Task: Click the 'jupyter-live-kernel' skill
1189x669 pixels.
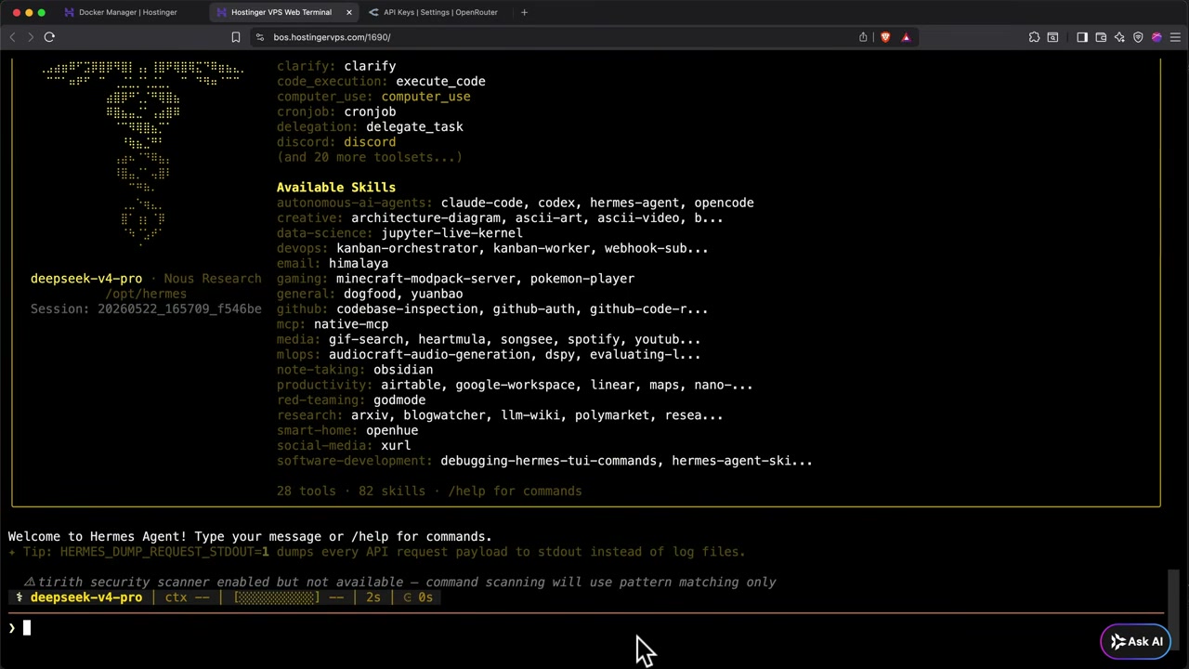Action: (451, 233)
